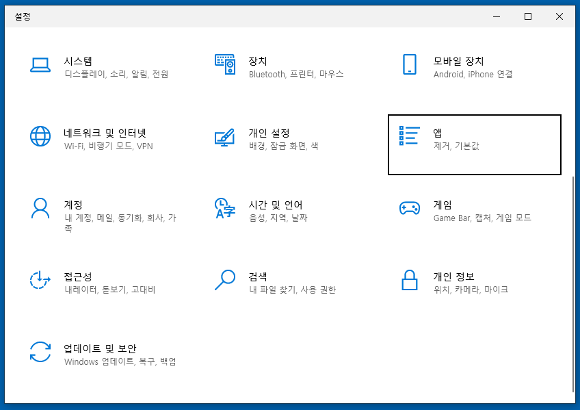Open the 네트워크 및 인터넷 globe icon
Image resolution: width=580 pixels, height=410 pixels.
click(40, 136)
